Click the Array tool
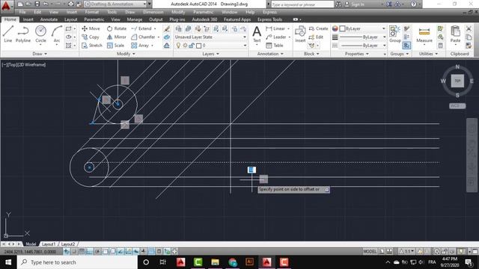The width and height of the screenshot is (479, 269). 140,46
